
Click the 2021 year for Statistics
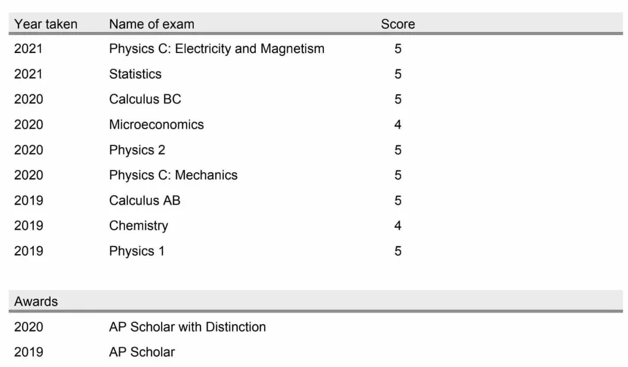[28, 74]
